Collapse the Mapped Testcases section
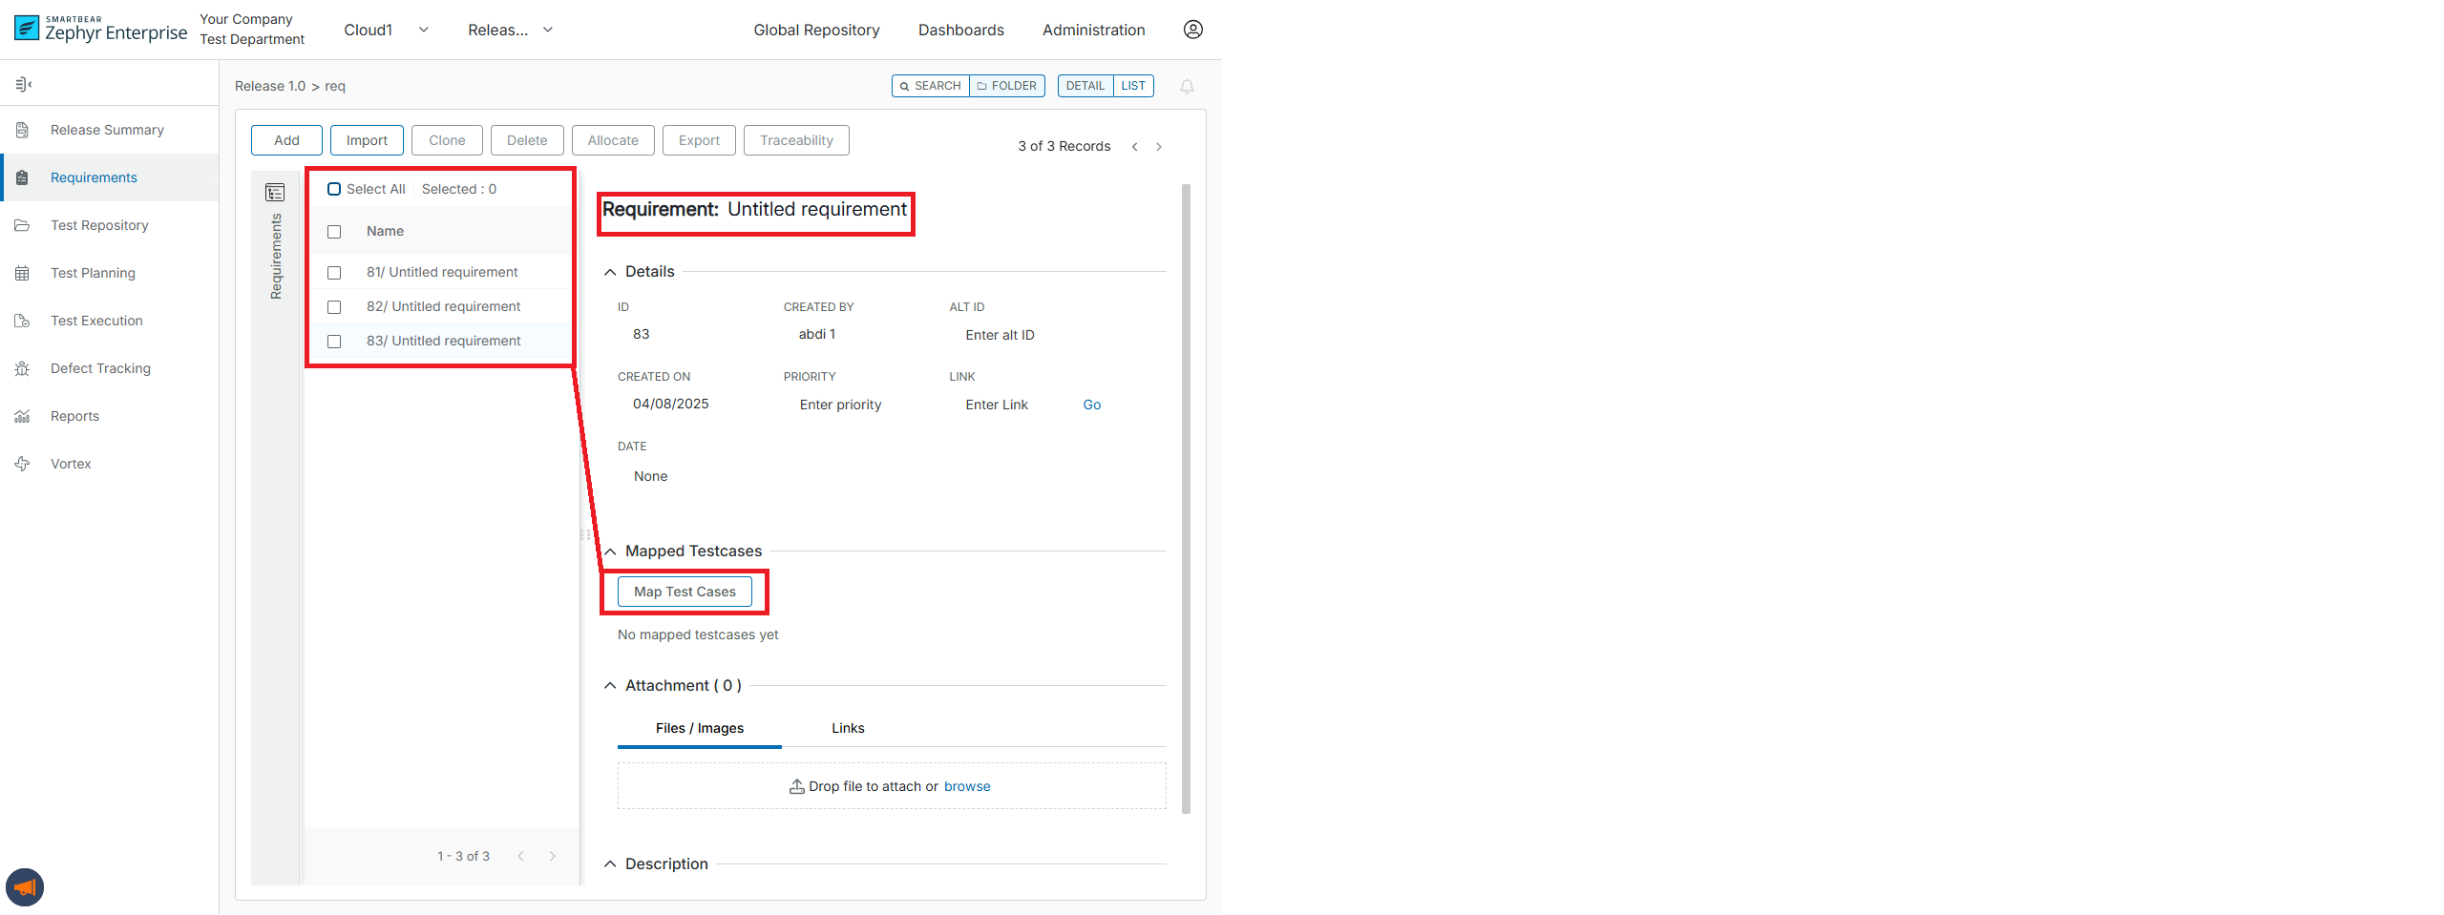This screenshot has width=2444, height=915. [610, 551]
